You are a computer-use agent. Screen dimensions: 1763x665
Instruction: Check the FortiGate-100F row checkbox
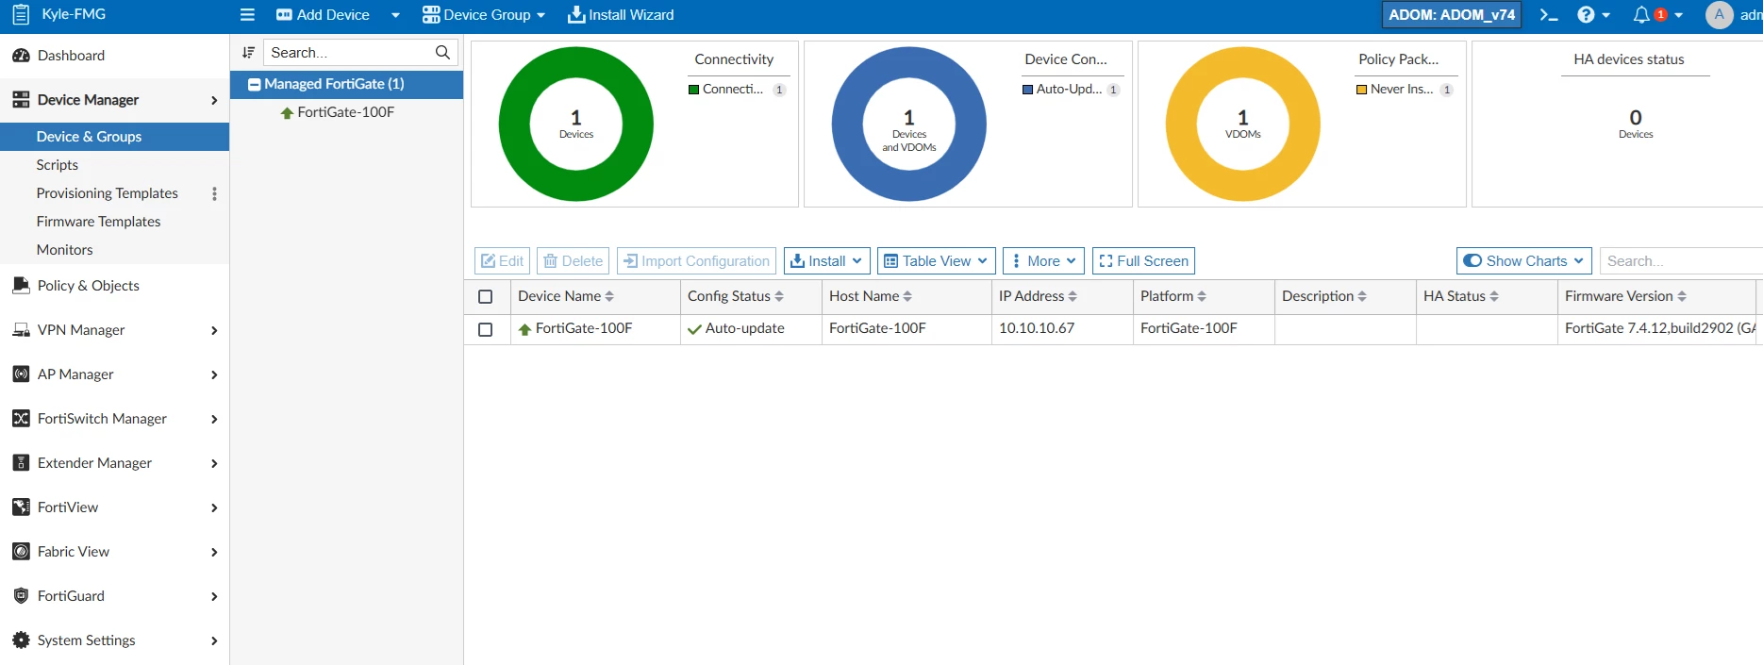point(486,330)
